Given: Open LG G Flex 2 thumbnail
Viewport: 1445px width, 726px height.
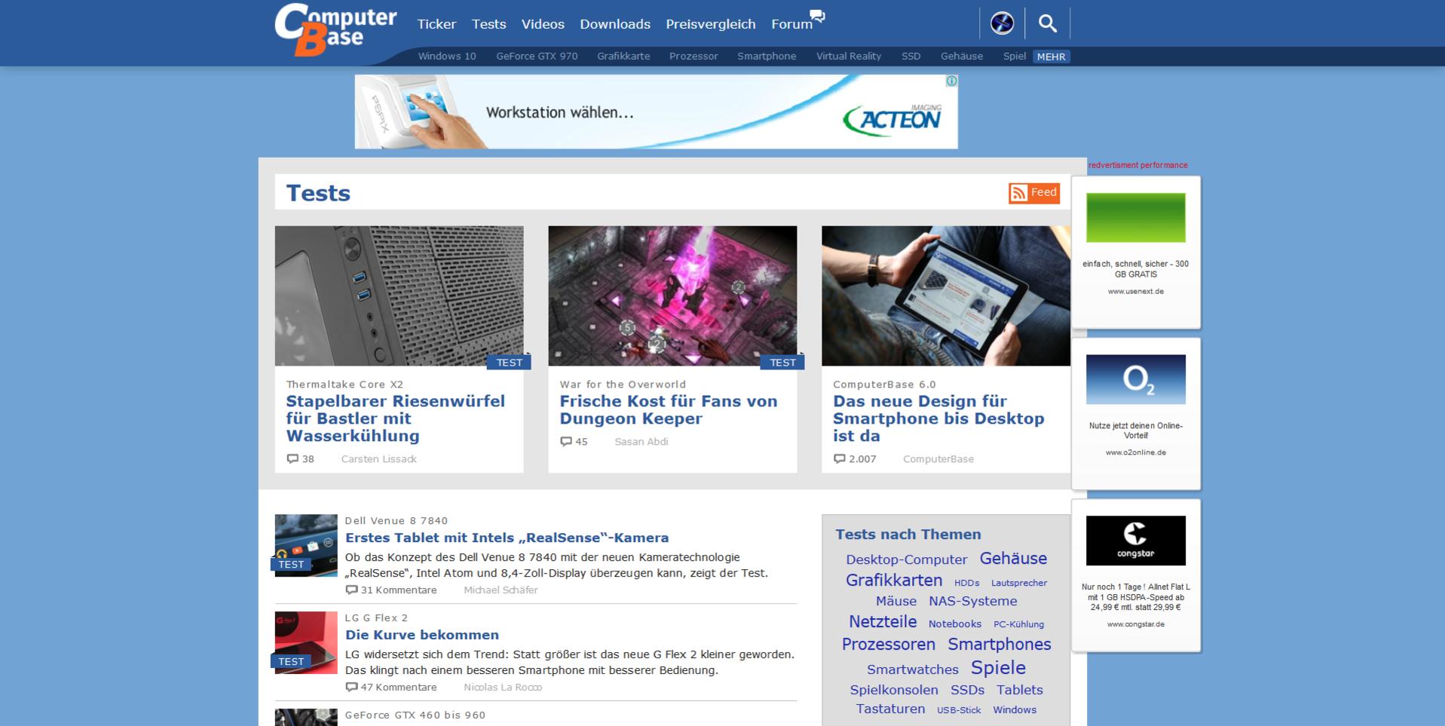Looking at the screenshot, I should pos(305,642).
